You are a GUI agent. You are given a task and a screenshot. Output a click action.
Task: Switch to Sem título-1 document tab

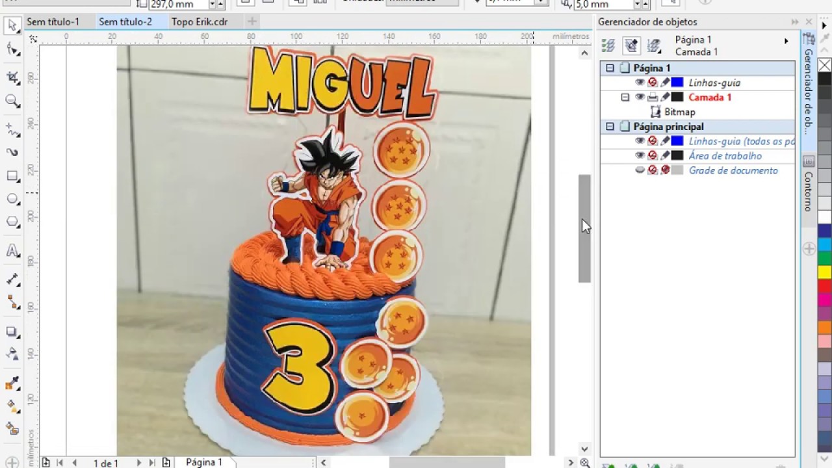point(53,21)
